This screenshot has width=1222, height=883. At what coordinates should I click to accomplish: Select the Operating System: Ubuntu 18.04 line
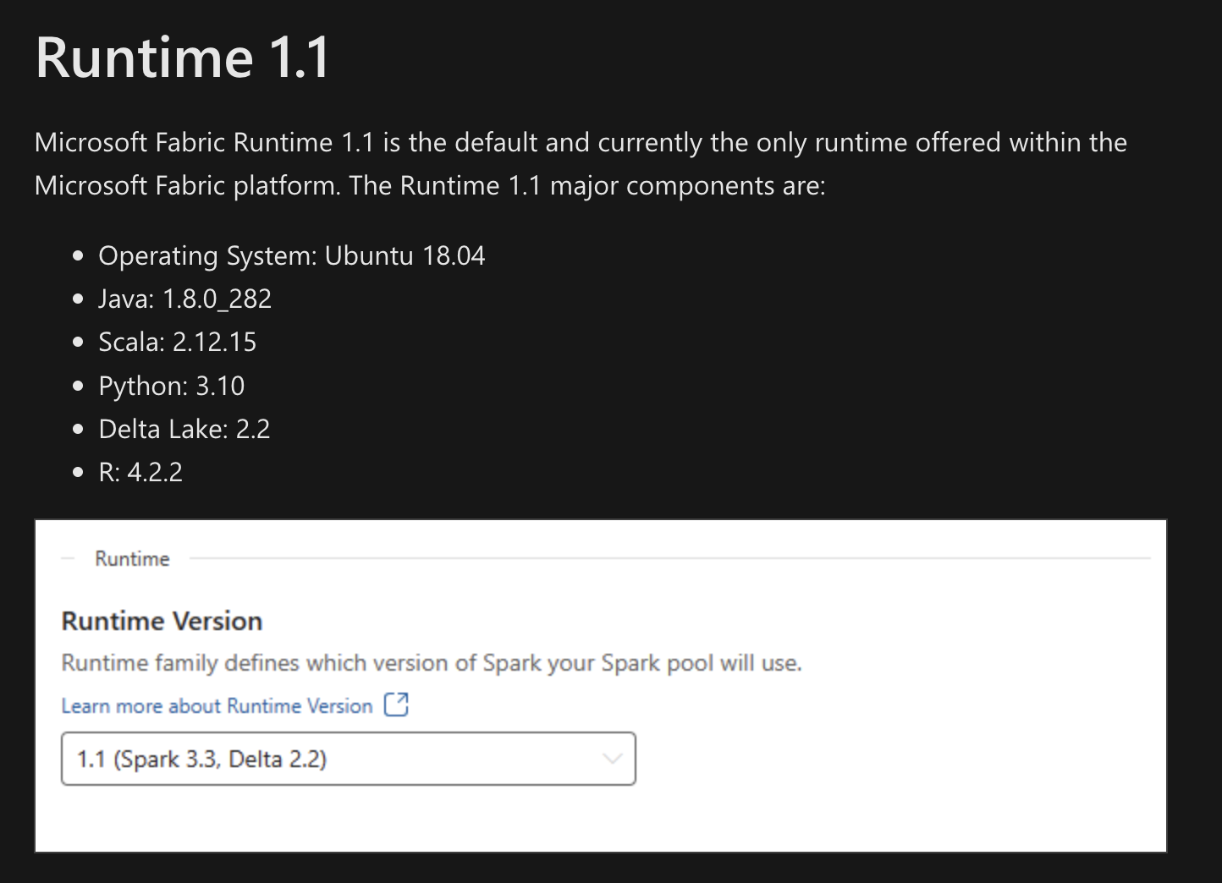[291, 255]
